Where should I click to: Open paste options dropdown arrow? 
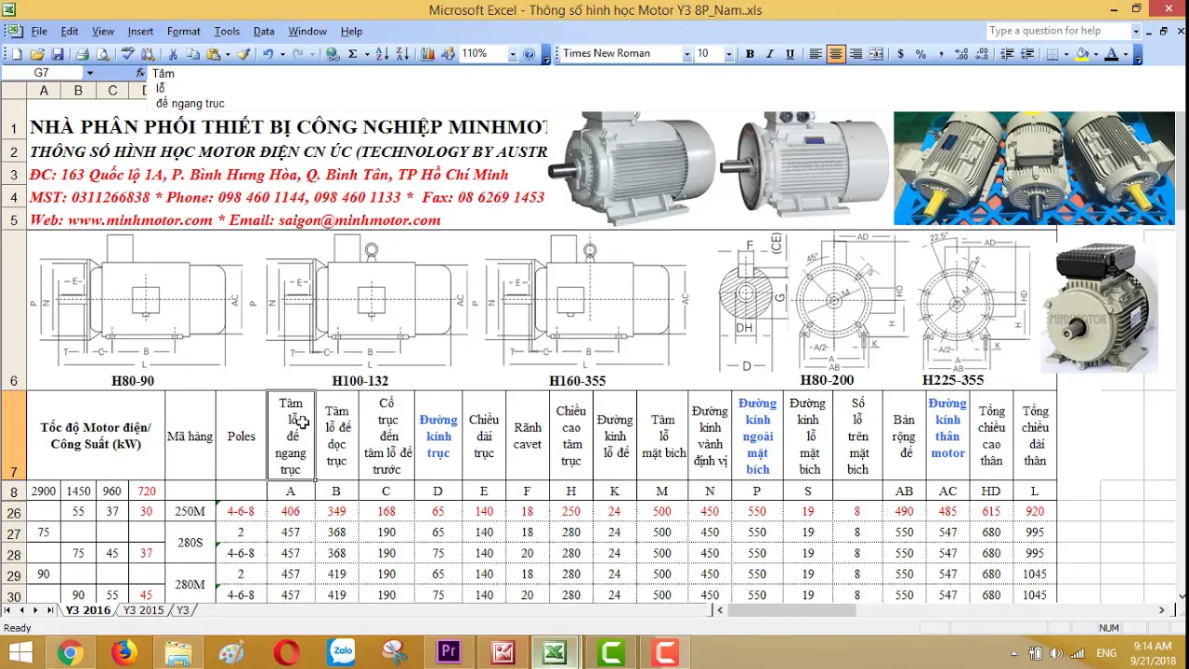coord(228,54)
